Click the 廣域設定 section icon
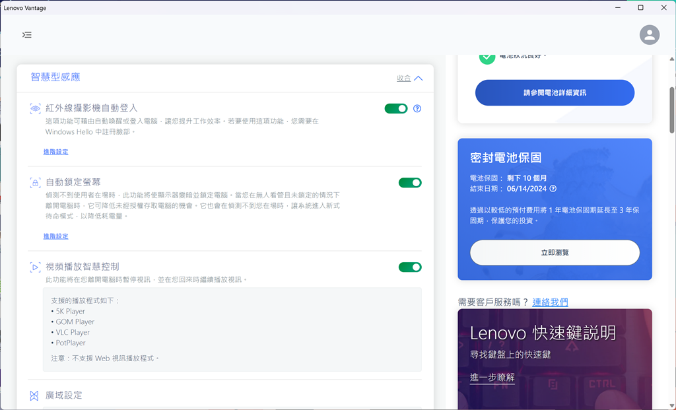The image size is (676, 410). [34, 395]
